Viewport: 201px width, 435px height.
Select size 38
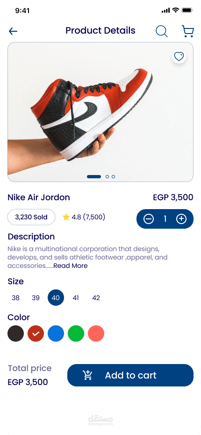tap(15, 298)
